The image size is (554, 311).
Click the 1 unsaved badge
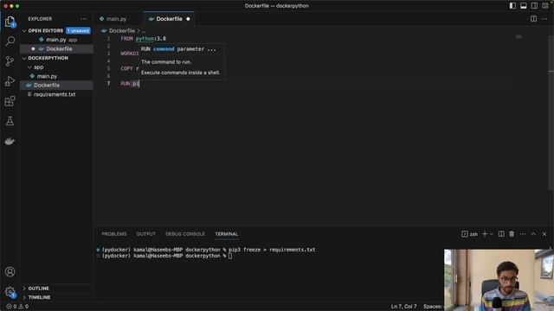(78, 31)
